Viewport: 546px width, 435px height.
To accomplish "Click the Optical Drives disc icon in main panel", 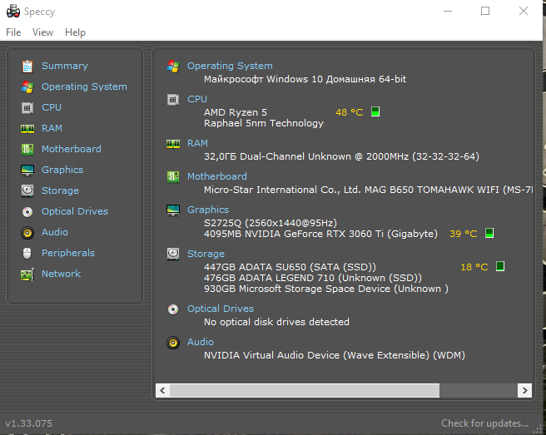I will pyautogui.click(x=173, y=309).
